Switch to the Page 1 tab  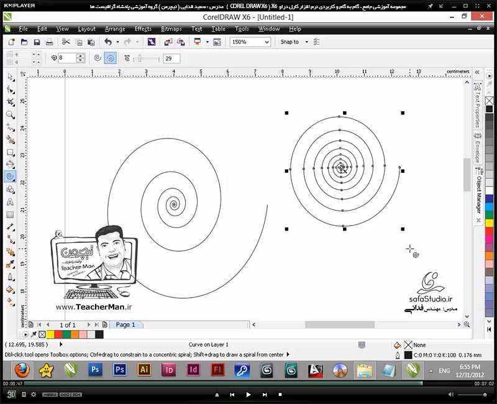click(x=125, y=324)
